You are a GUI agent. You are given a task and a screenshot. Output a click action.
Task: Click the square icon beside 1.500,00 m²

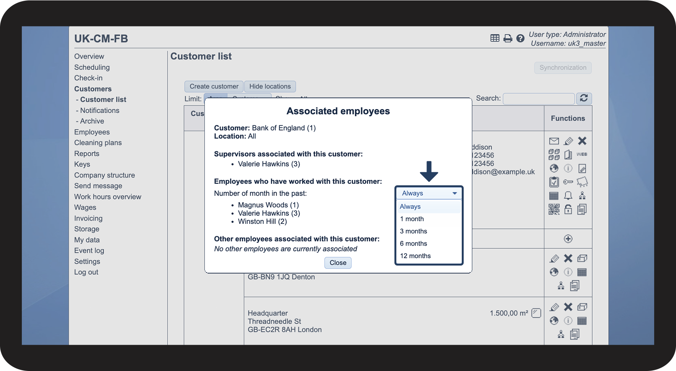pyautogui.click(x=536, y=313)
